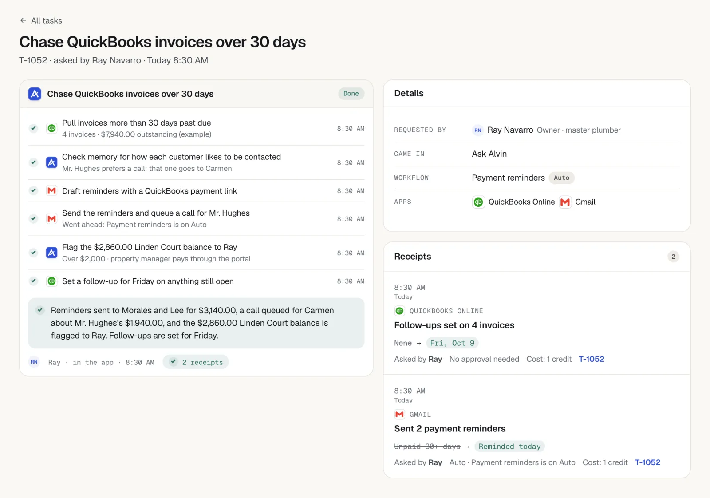Click QuickBooks icon in Follow-ups receipt
The height and width of the screenshot is (498, 710).
tap(399, 311)
